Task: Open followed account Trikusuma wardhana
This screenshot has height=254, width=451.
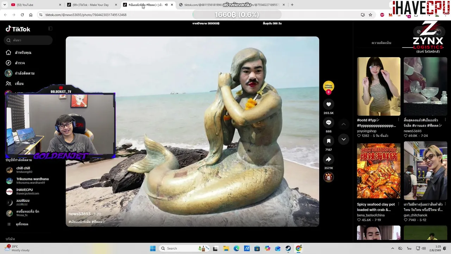Action: (x=28, y=181)
